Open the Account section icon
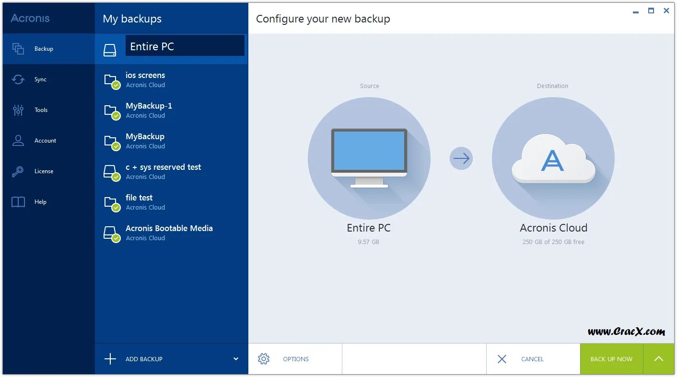677x377 pixels. click(18, 141)
